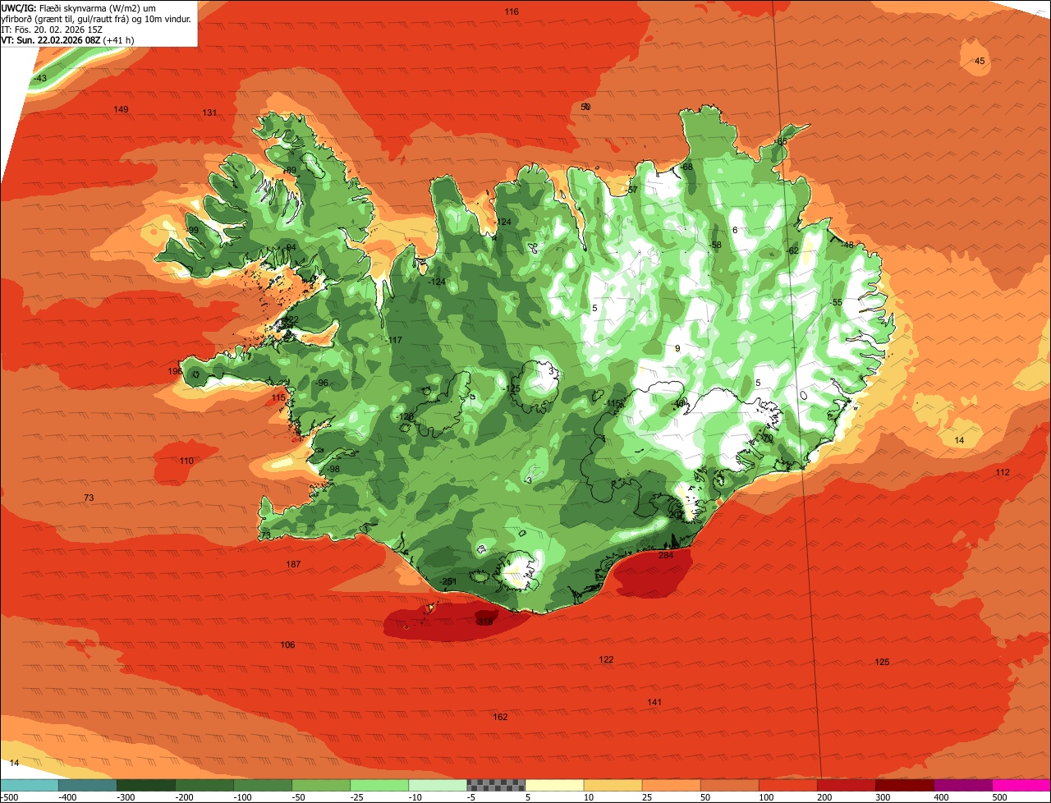Image resolution: width=1051 pixels, height=803 pixels.
Task: Click the legend swatch between 300 and 400
Action: click(x=904, y=785)
